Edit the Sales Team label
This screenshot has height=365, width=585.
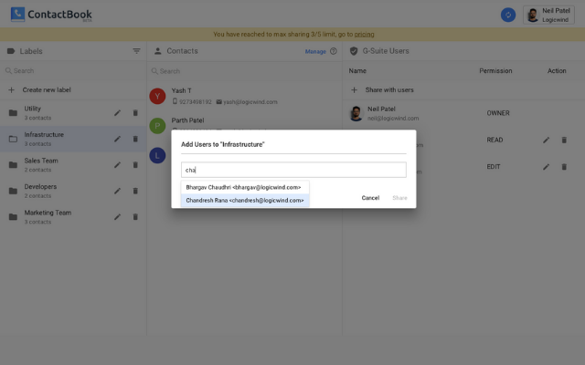pos(118,165)
